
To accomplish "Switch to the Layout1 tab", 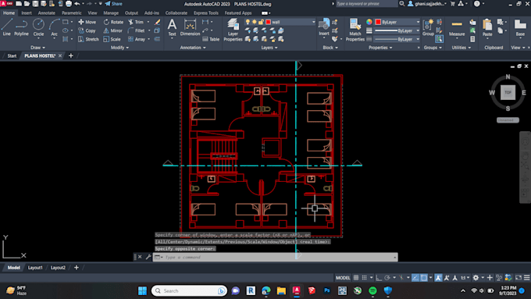I will pos(35,268).
